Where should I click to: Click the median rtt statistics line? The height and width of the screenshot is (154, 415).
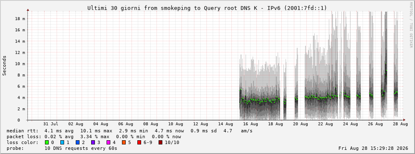tap(129, 131)
